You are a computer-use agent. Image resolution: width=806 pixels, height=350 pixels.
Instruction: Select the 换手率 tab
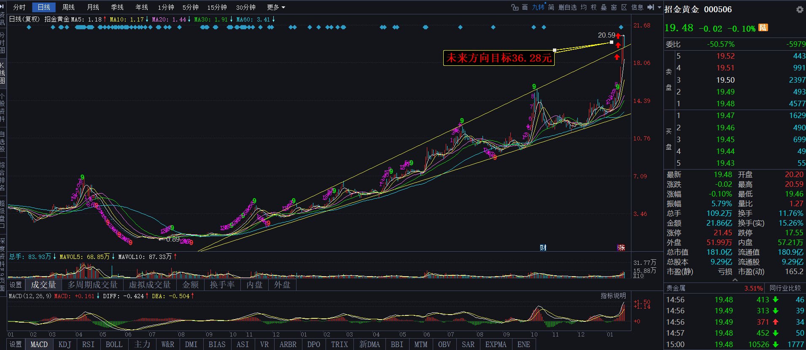pos(222,285)
